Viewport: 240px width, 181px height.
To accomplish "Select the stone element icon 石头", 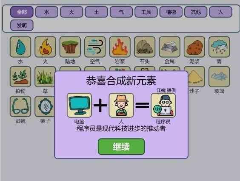I will [x=145, y=47].
